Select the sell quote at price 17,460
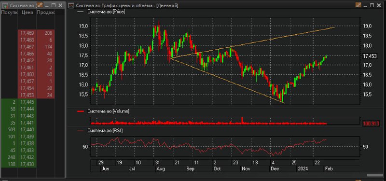This screenshot has height=181, width=386. tap(27, 74)
